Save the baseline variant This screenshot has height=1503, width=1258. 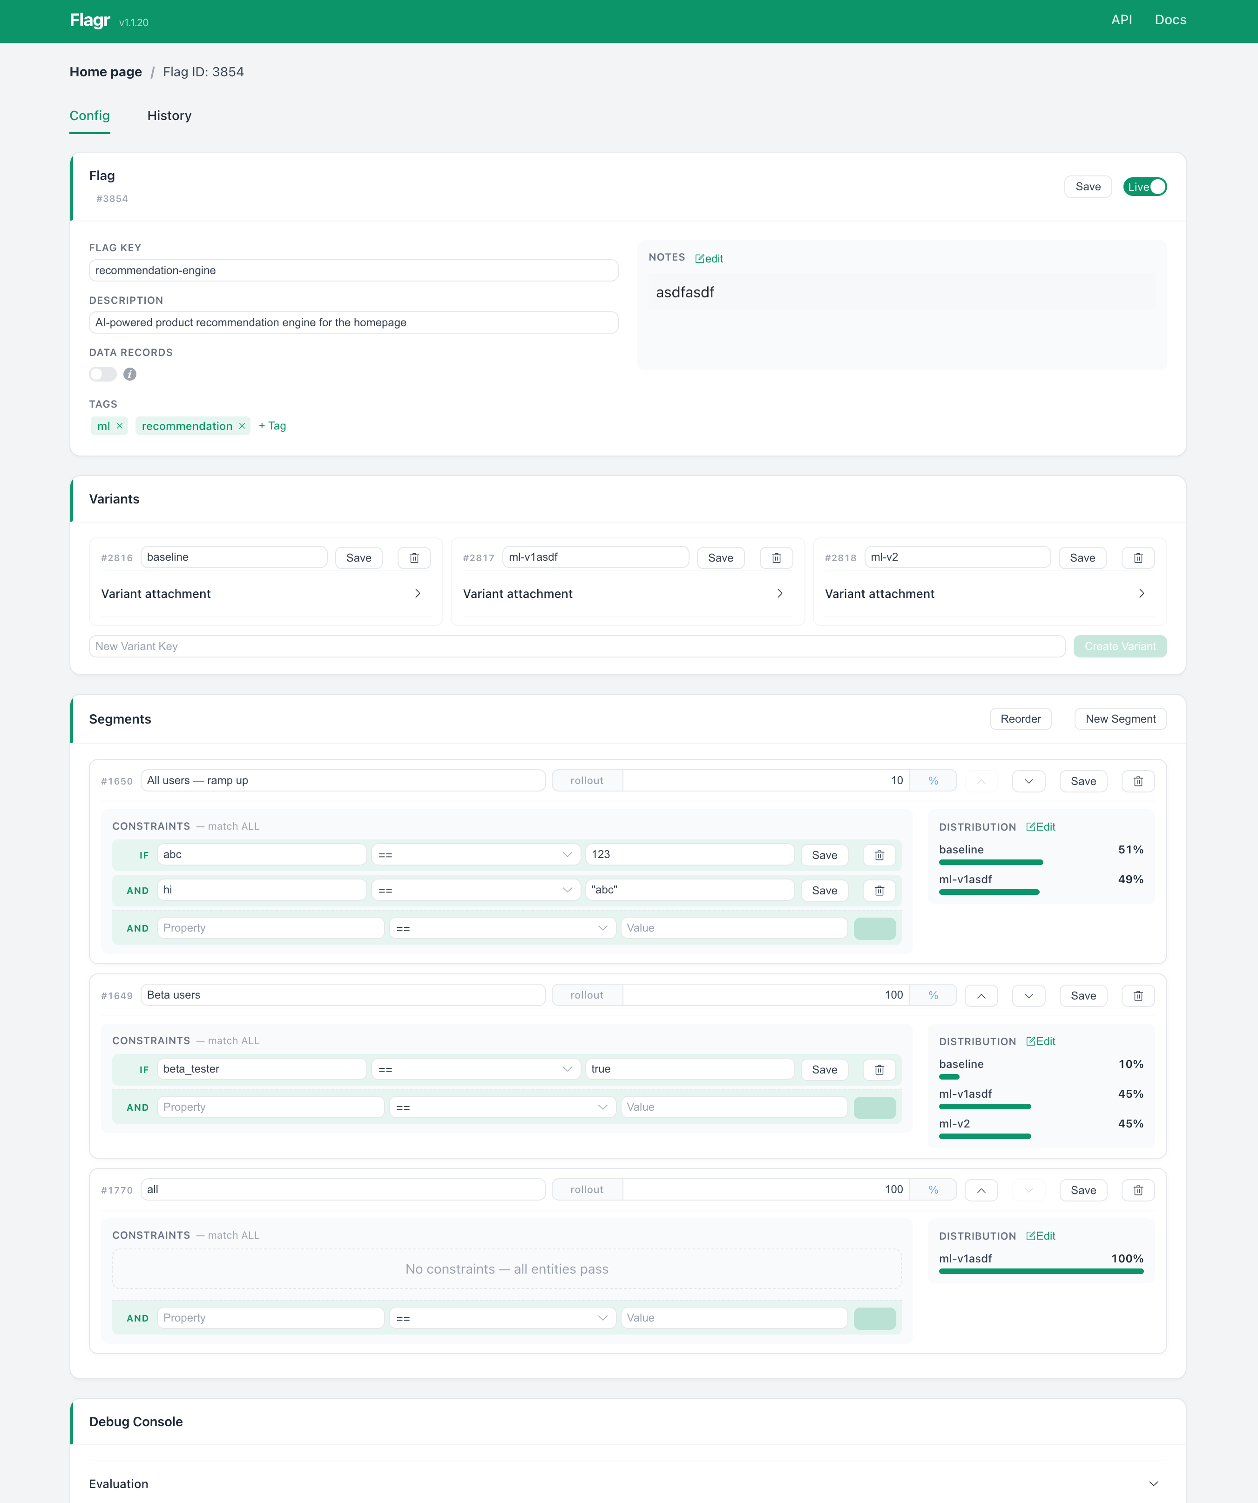click(x=358, y=557)
